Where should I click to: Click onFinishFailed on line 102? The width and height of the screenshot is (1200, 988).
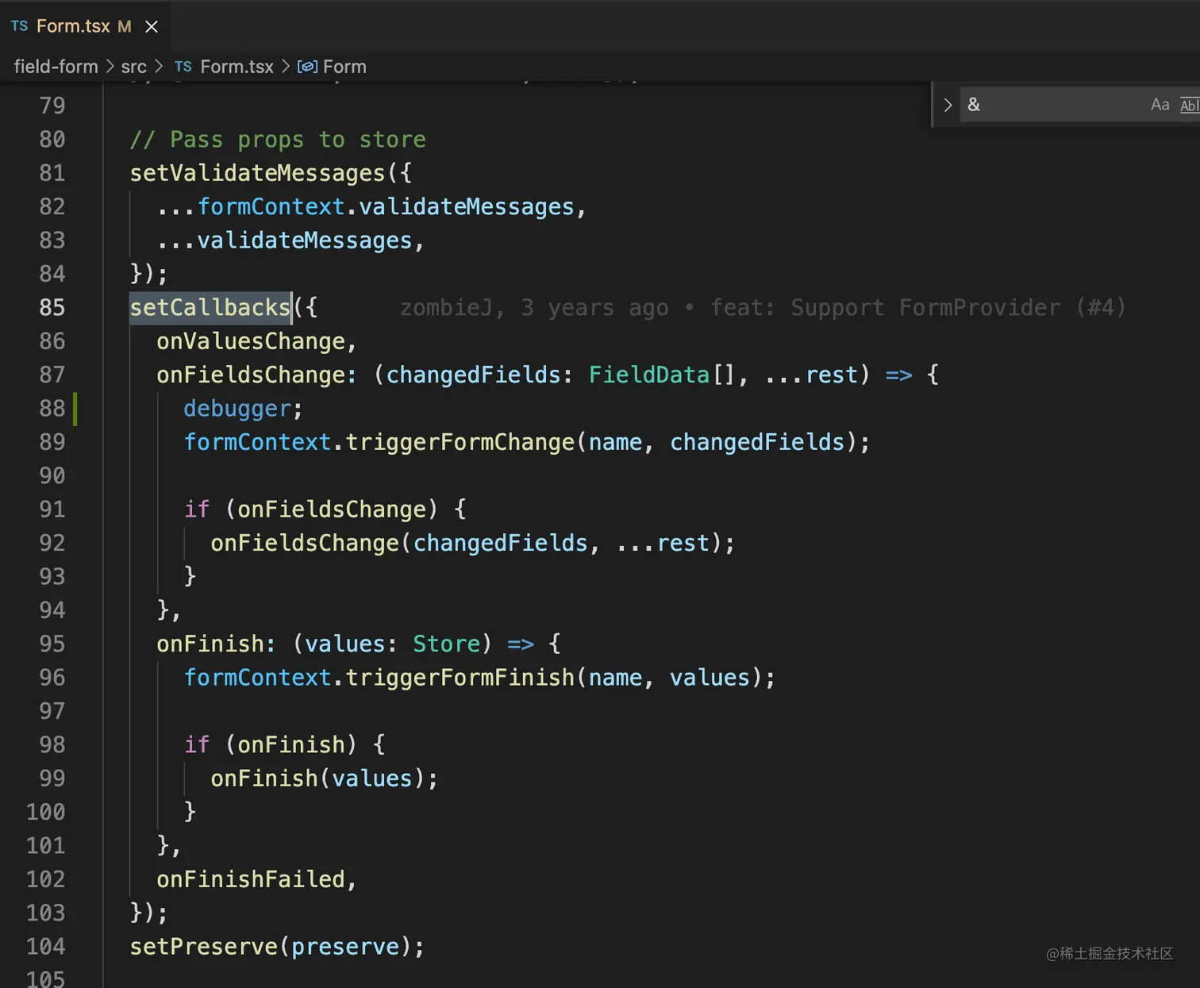pyautogui.click(x=251, y=879)
